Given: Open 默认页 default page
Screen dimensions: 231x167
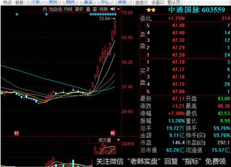Looking at the screenshot, I should point(174,3).
